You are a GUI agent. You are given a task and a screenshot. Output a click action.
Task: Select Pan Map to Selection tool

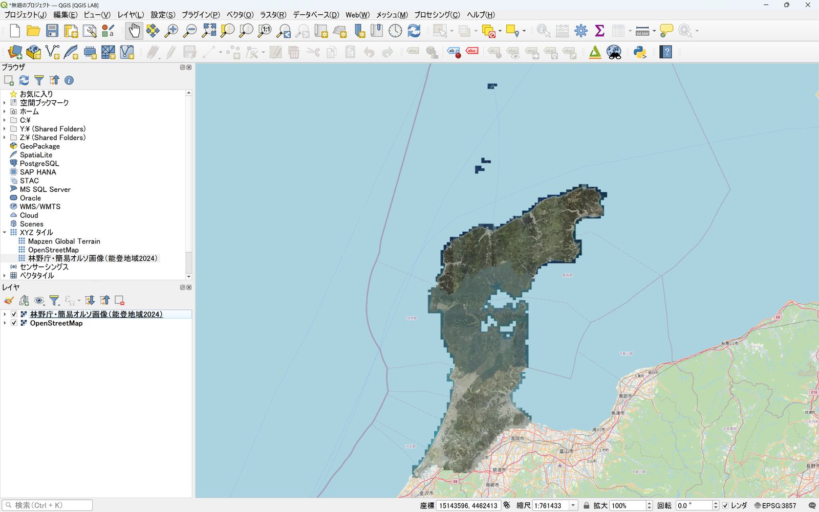point(153,31)
